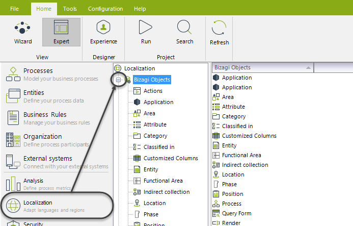Select Phase in right list

point(229,184)
